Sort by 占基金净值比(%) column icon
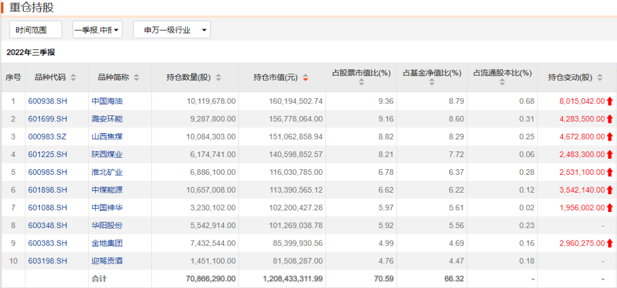This screenshot has height=288, width=617. [431, 82]
